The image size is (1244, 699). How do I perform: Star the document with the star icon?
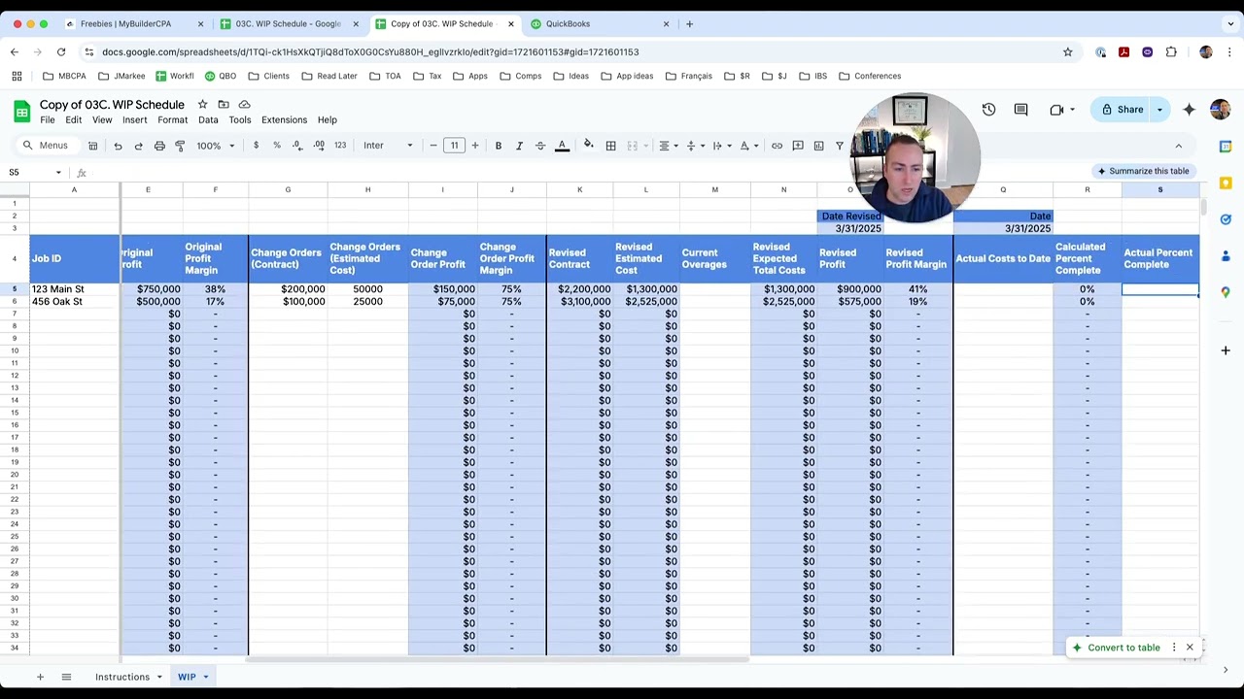click(x=202, y=104)
